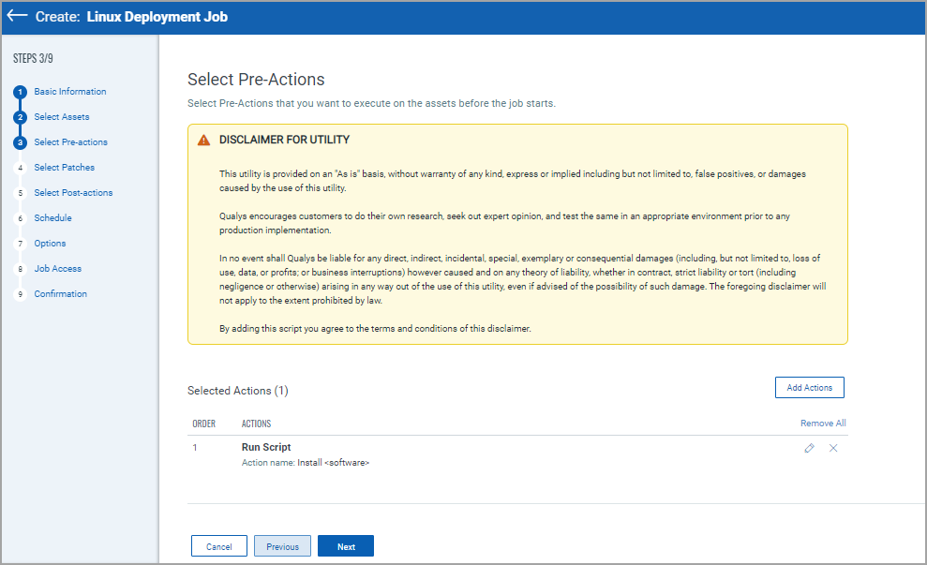Click Next to proceed to Select Patches
927x565 pixels.
pos(345,545)
